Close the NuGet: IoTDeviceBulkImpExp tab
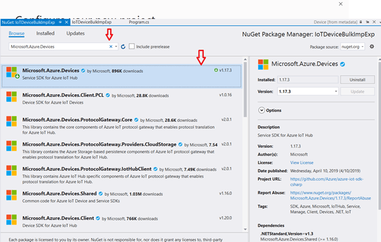381x242 pixels. (66, 22)
